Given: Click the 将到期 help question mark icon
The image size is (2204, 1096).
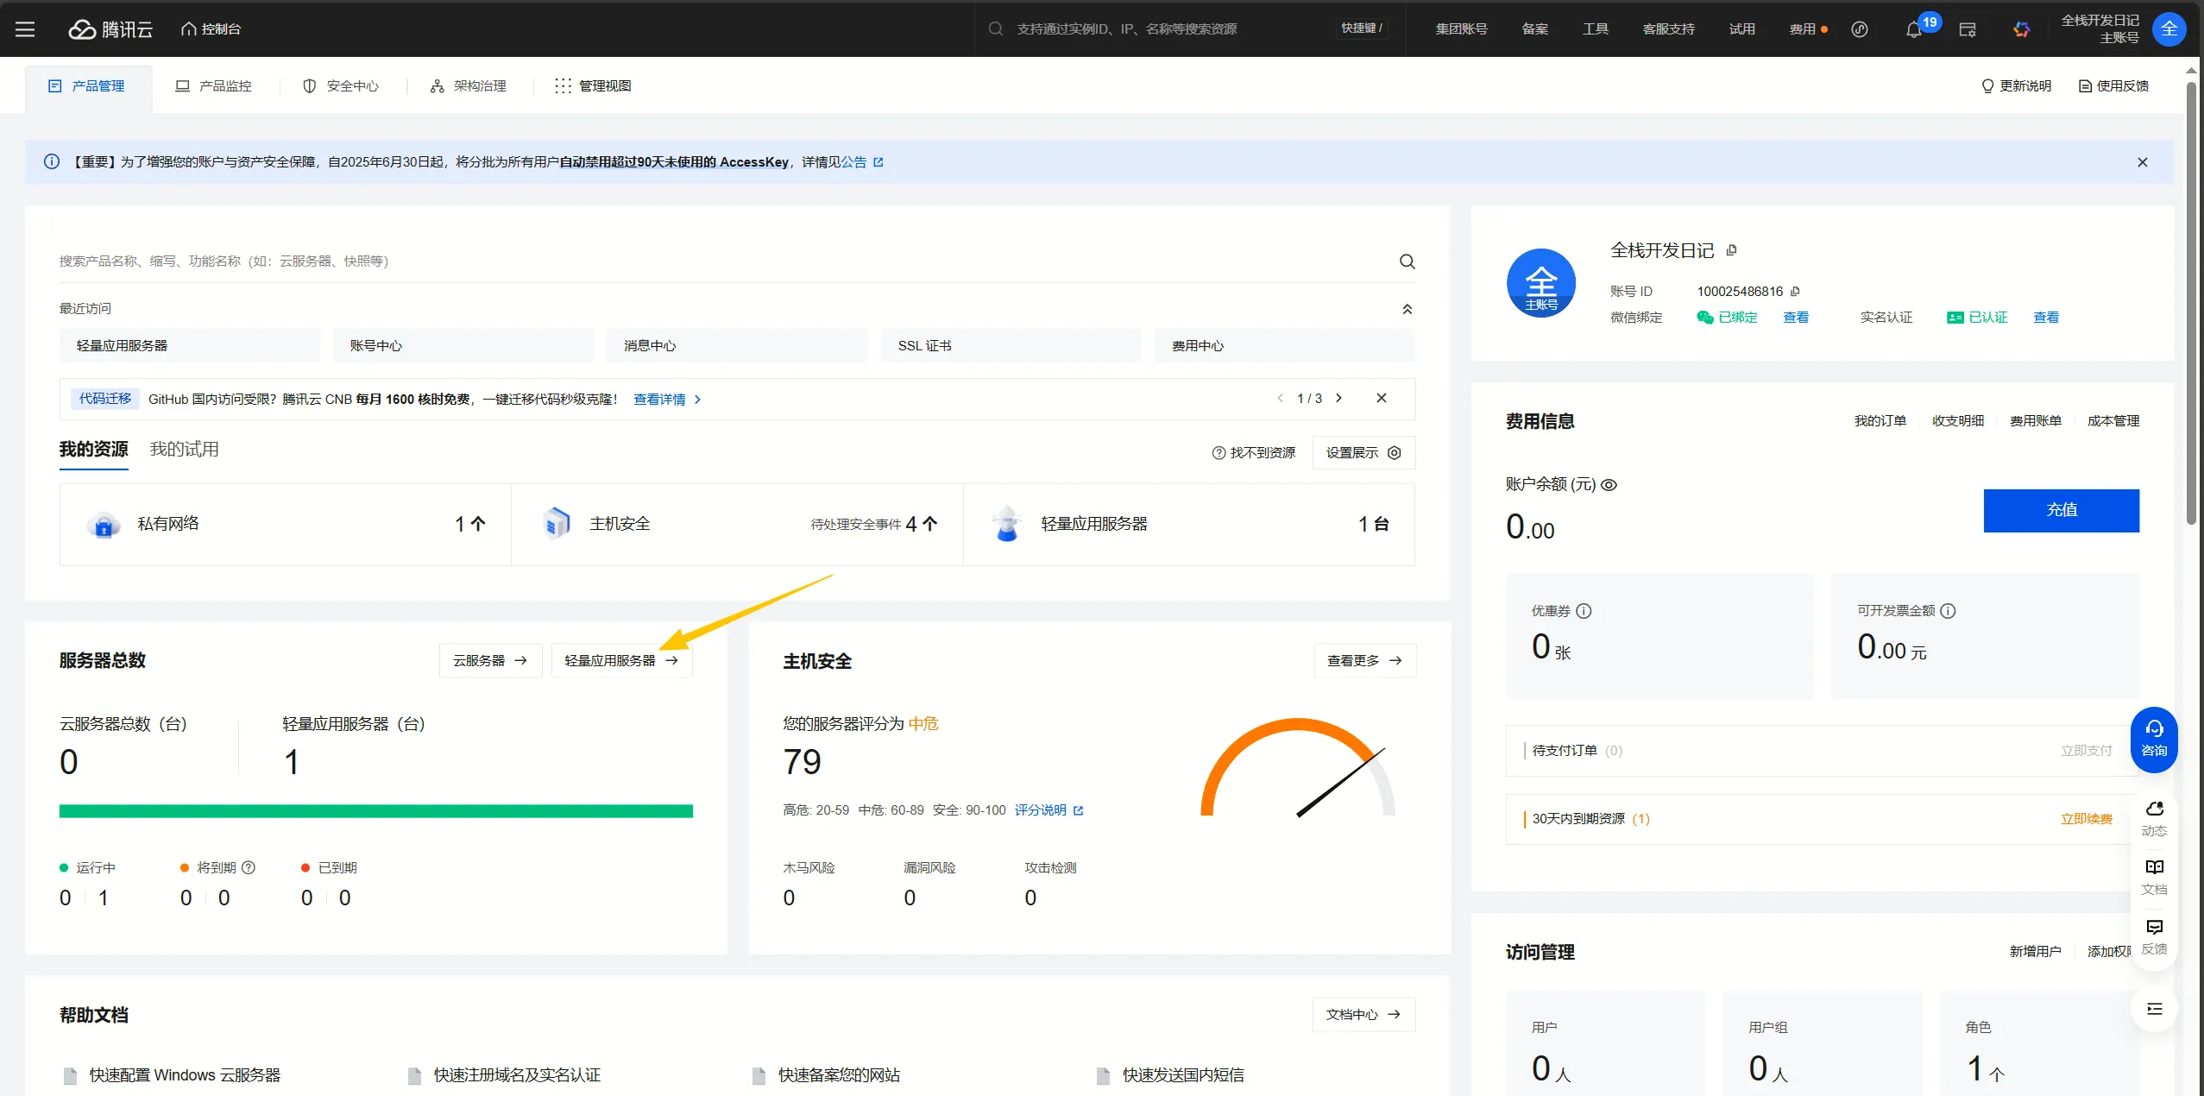Looking at the screenshot, I should [249, 868].
